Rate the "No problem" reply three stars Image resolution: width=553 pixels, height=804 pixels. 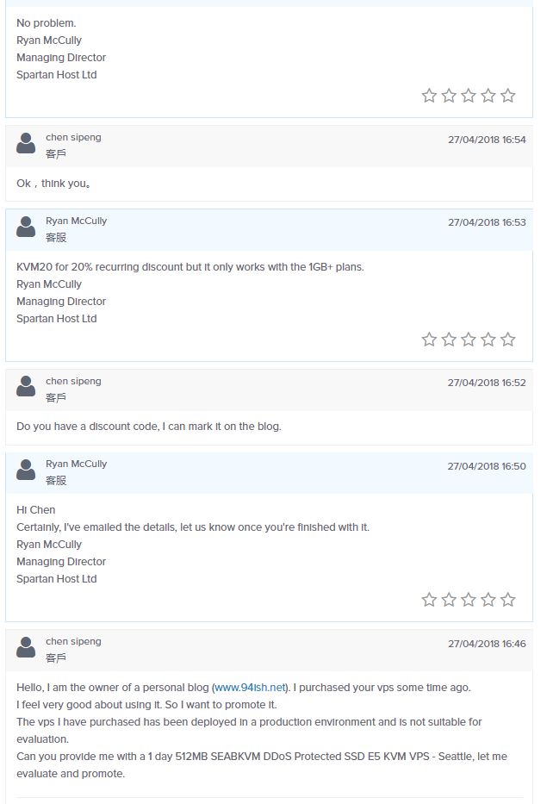[x=469, y=96]
